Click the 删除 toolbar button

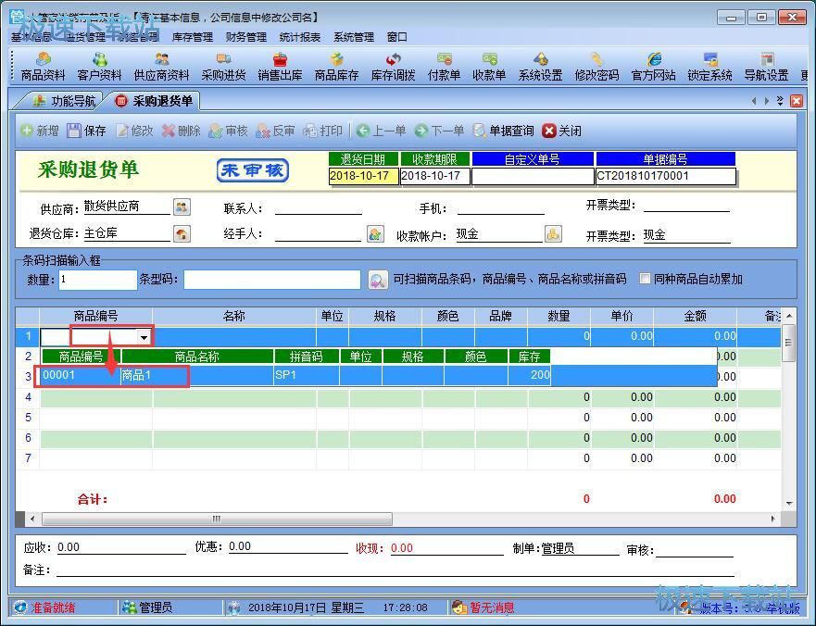coord(182,131)
